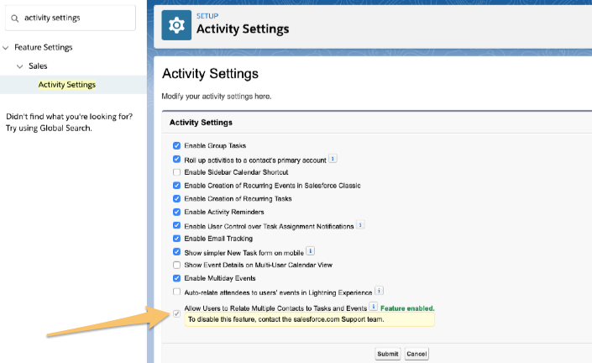Enable Sidebar Calendar Shortcut checkbox

[176, 171]
